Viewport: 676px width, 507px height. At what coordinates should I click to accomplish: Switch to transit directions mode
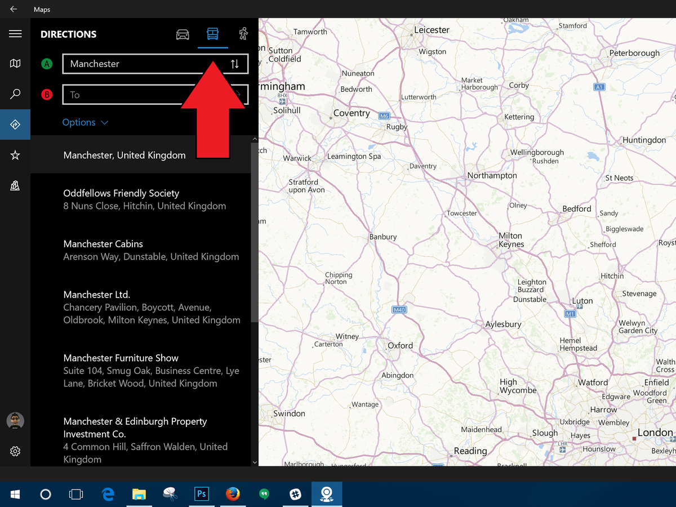(213, 34)
